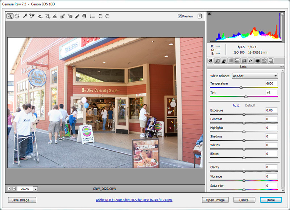Rotate image 90° counterclockwise

[100, 16]
